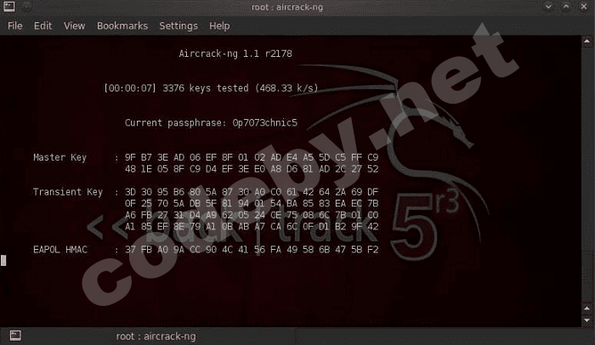This screenshot has height=345, width=595.
Task: Click the faint pin icon in title bar
Action: click(x=26, y=7)
